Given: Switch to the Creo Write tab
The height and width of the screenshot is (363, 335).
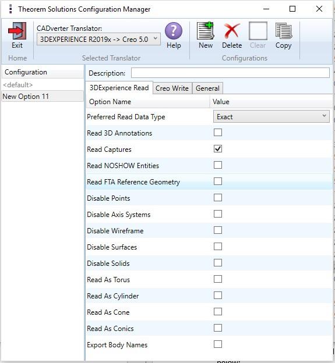Looking at the screenshot, I should (x=172, y=88).
